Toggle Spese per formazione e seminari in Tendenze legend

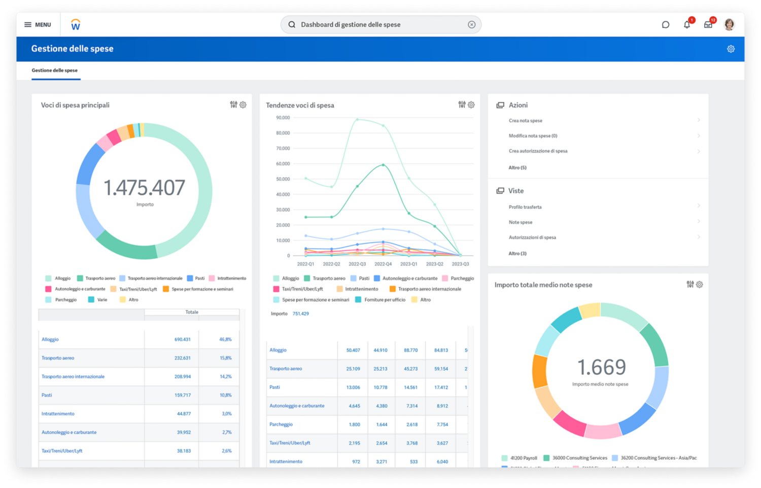[311, 300]
